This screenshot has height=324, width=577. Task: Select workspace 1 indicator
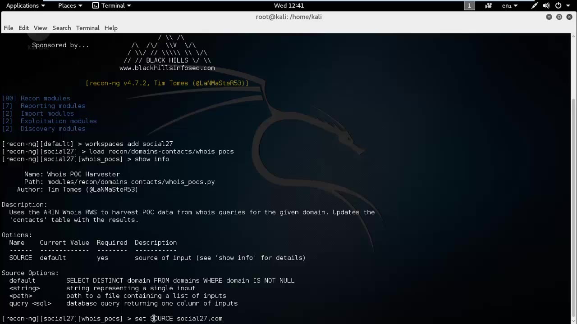pos(469,5)
